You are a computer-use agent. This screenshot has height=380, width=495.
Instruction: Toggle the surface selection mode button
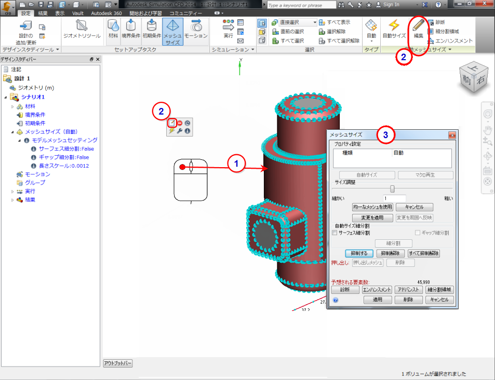click(x=262, y=32)
